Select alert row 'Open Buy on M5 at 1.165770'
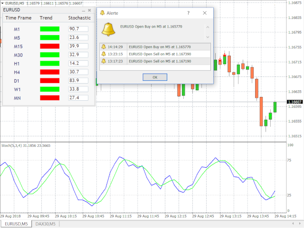Viewport: 304px width, 228px height. coord(155,47)
